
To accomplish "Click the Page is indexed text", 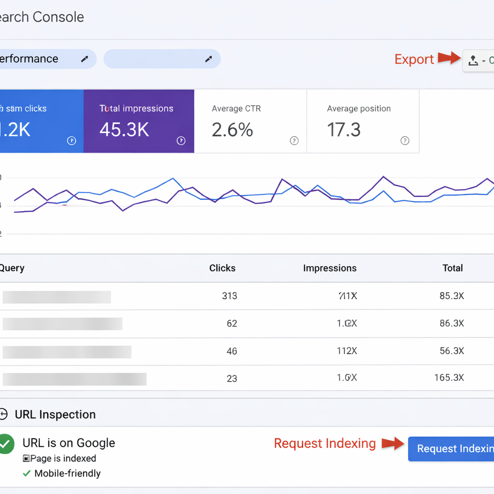I will tap(63, 458).
